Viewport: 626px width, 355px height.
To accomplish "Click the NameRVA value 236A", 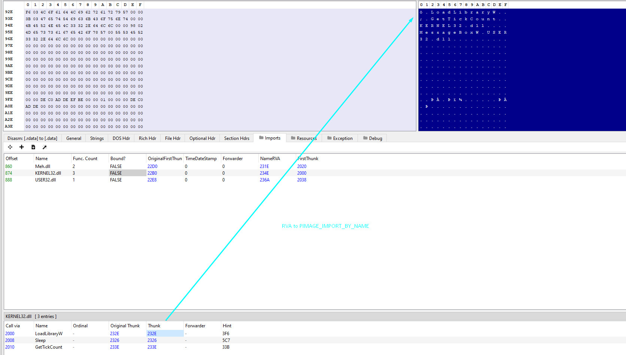I will [265, 180].
